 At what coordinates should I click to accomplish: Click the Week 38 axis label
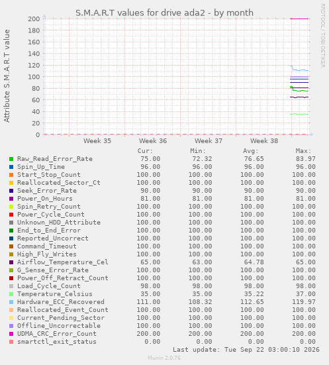[x=264, y=141]
